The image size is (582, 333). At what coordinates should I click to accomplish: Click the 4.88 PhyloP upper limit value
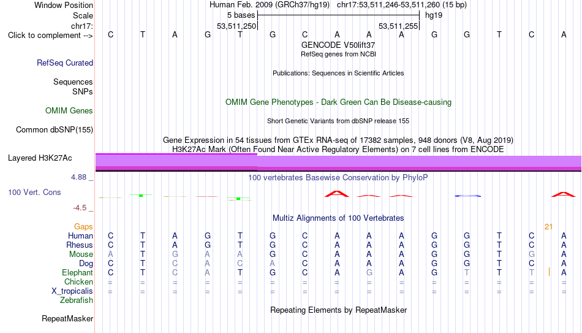coord(78,177)
